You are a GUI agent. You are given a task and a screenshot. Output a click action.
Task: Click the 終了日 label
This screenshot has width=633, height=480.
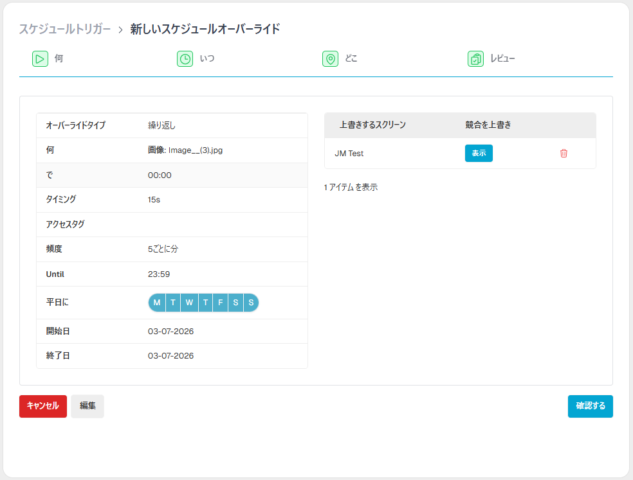[58, 356]
